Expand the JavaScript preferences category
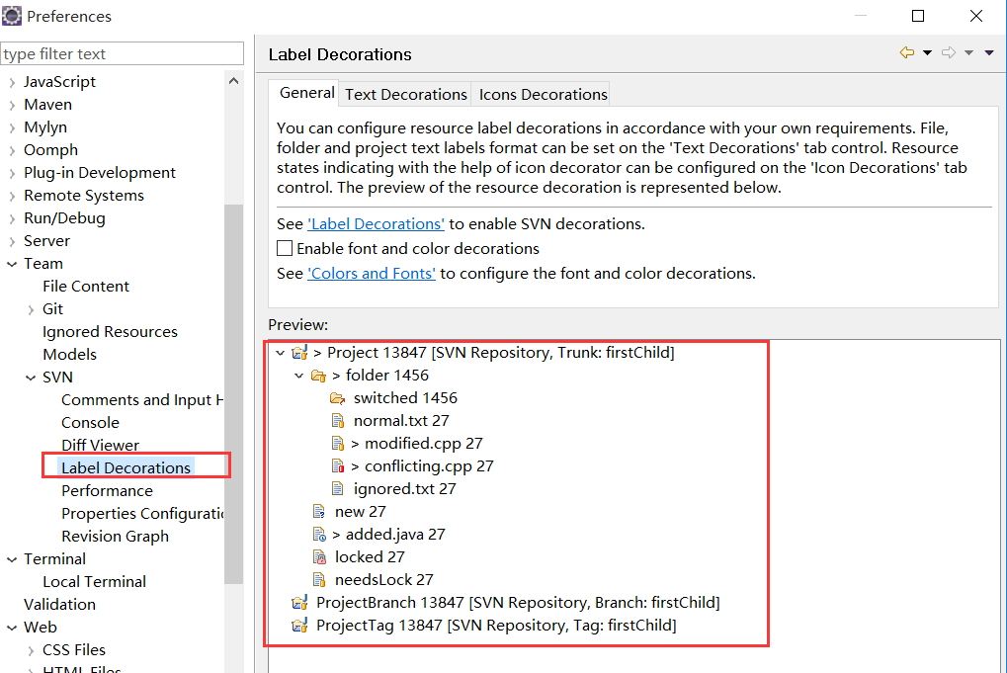 click(x=12, y=82)
